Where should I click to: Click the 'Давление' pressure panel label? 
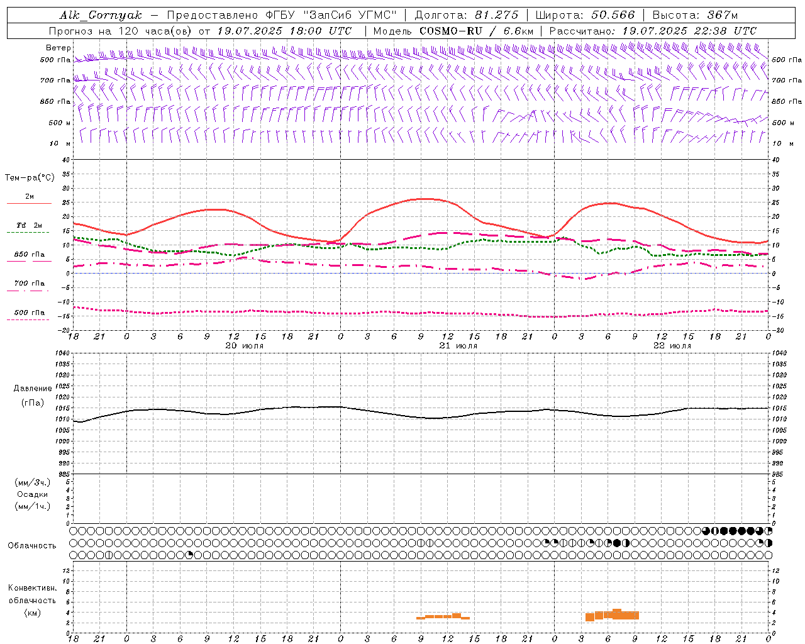click(32, 389)
